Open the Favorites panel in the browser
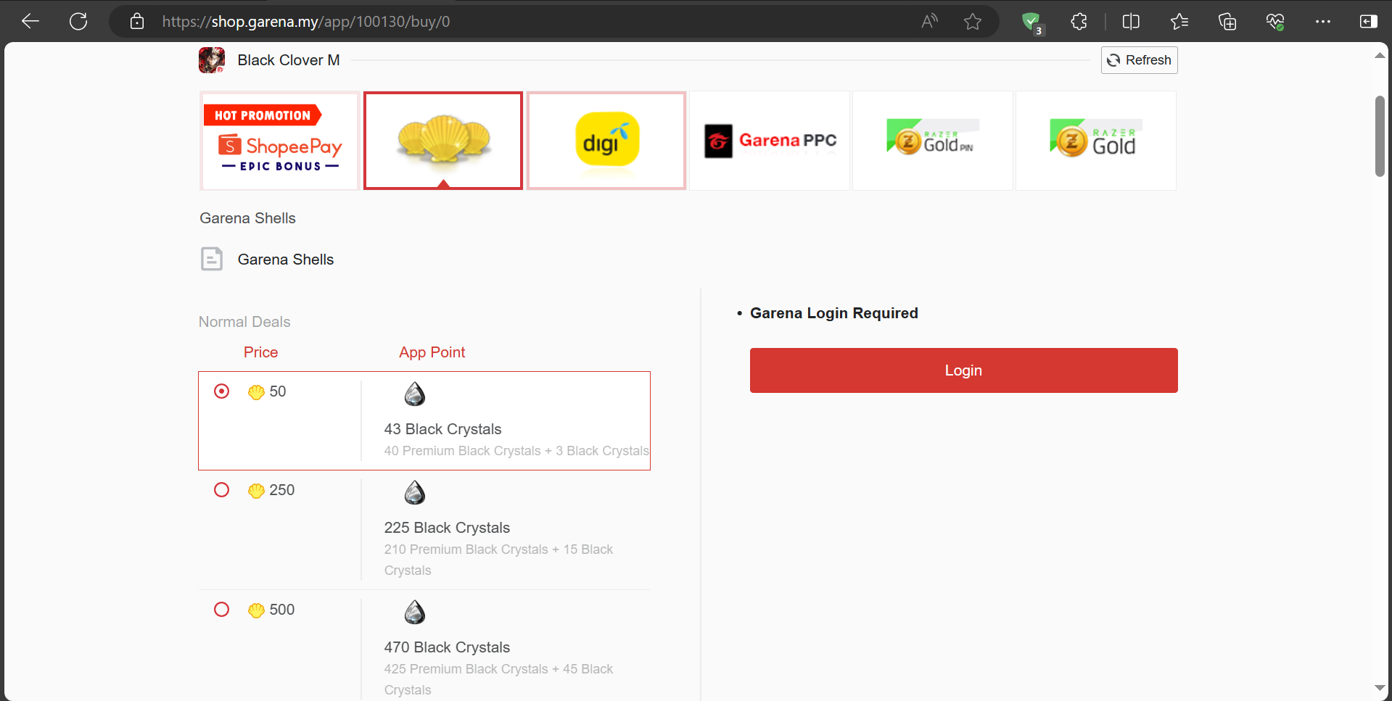Viewport: 1392px width, 701px height. click(1179, 21)
